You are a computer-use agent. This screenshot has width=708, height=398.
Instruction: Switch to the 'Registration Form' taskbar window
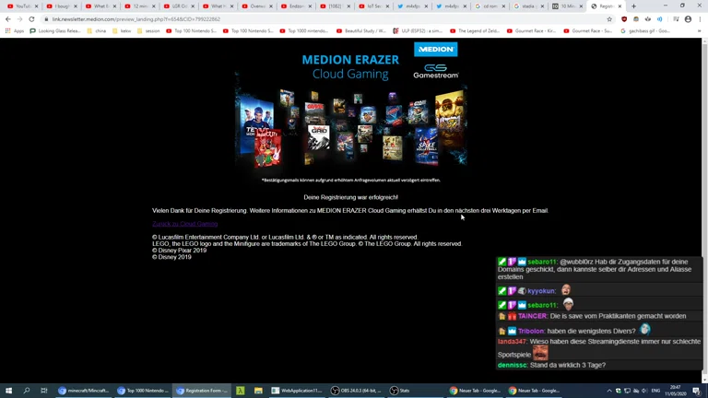click(202, 391)
